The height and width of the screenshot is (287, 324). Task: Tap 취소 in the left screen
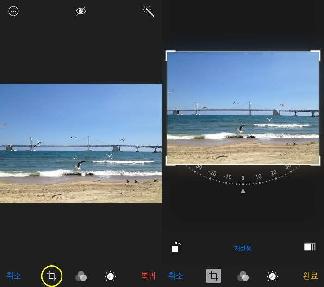point(13,275)
